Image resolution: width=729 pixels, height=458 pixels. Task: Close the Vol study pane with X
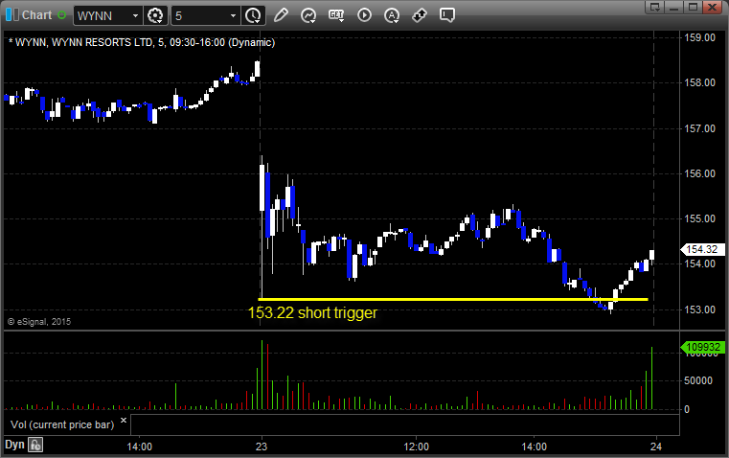tap(124, 421)
